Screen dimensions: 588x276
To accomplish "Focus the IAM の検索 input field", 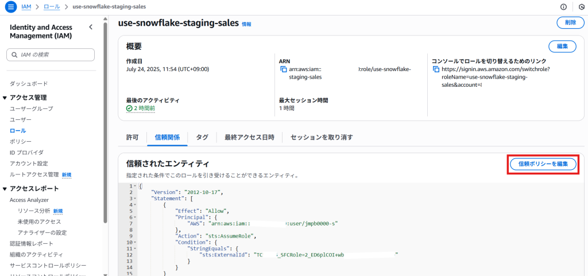I will pos(51,55).
